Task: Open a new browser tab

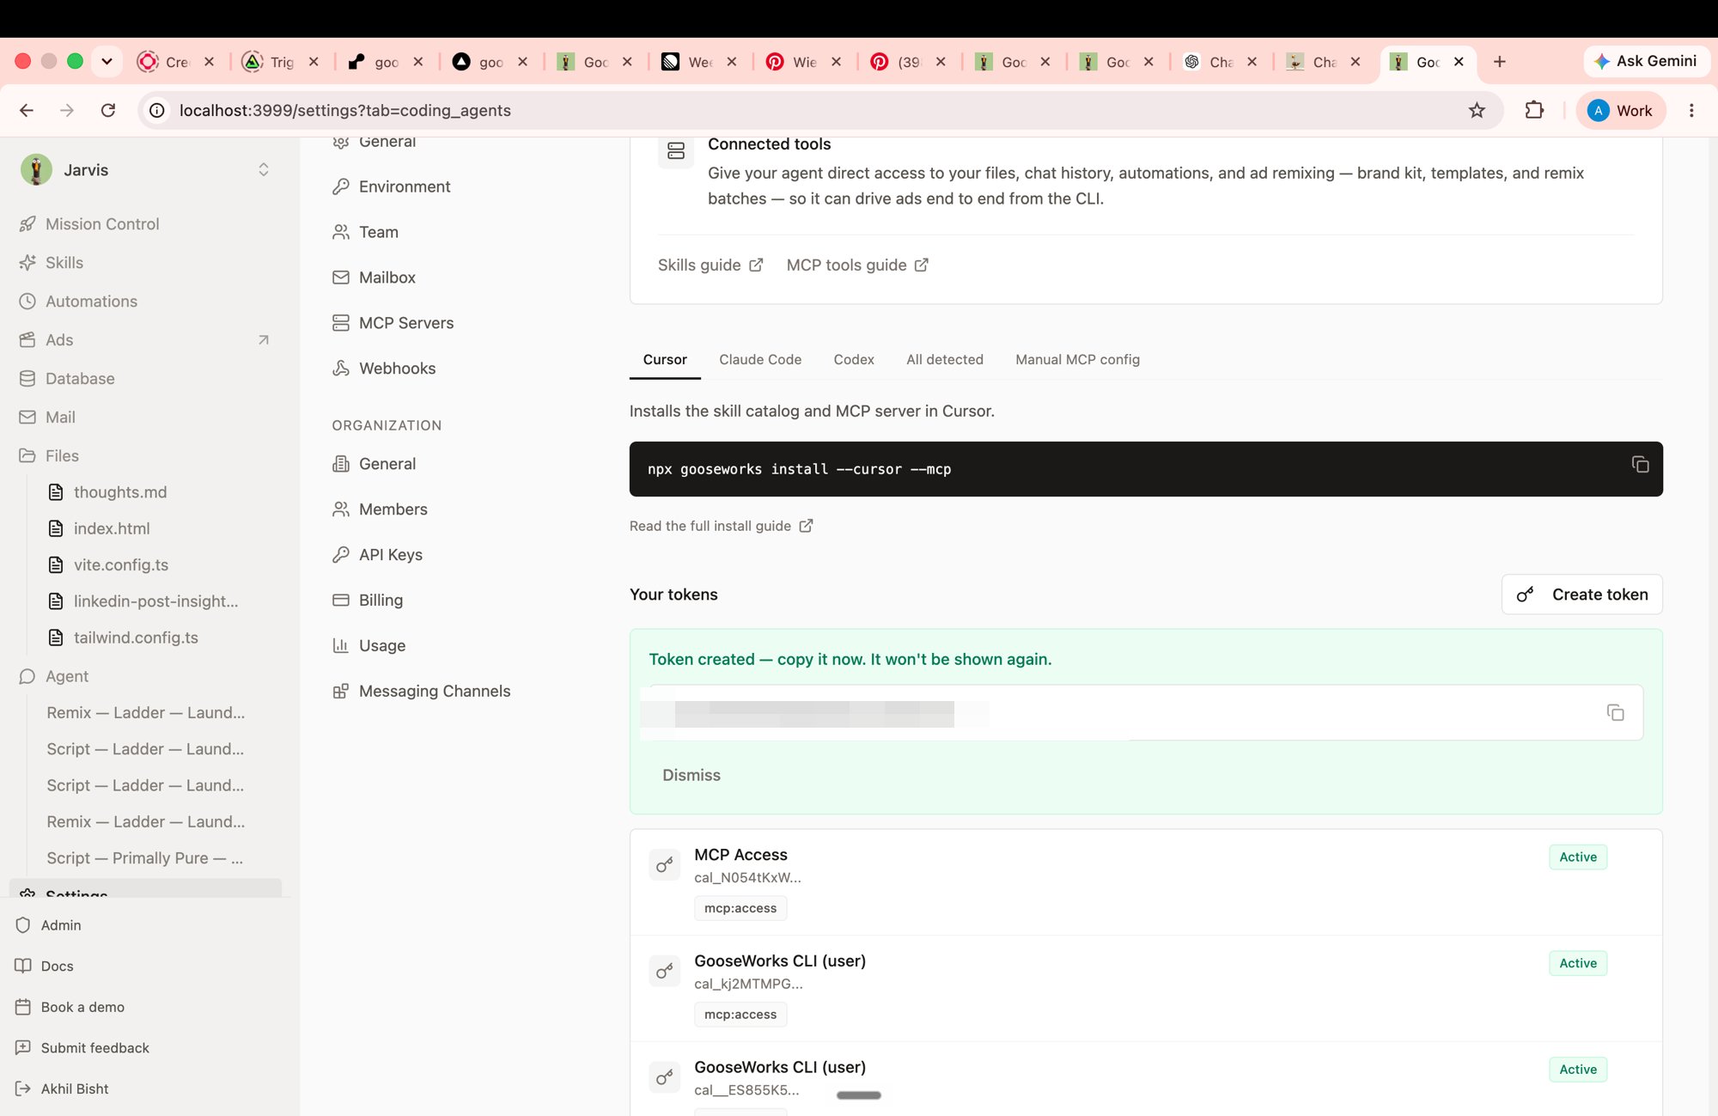Action: (1499, 61)
